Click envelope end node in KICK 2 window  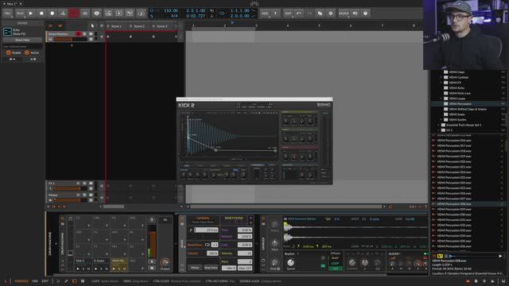[275, 150]
